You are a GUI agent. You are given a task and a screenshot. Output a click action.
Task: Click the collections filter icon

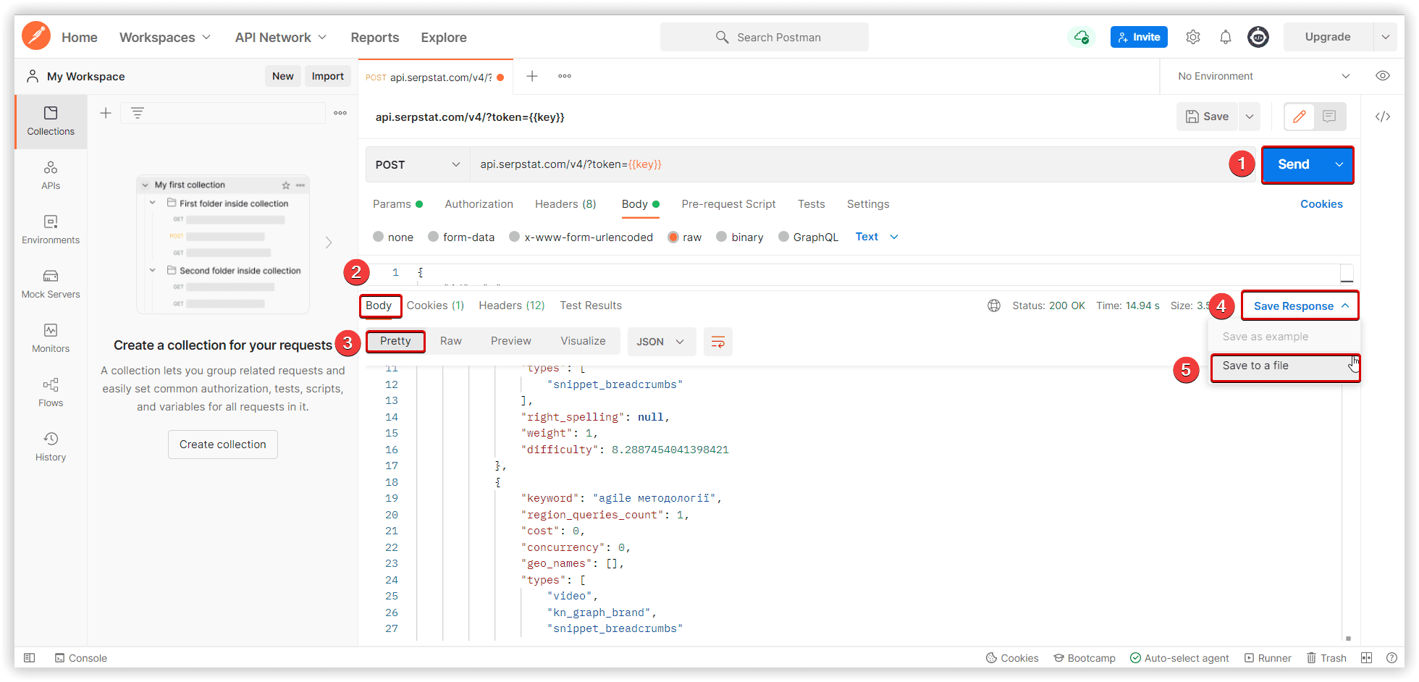point(137,113)
